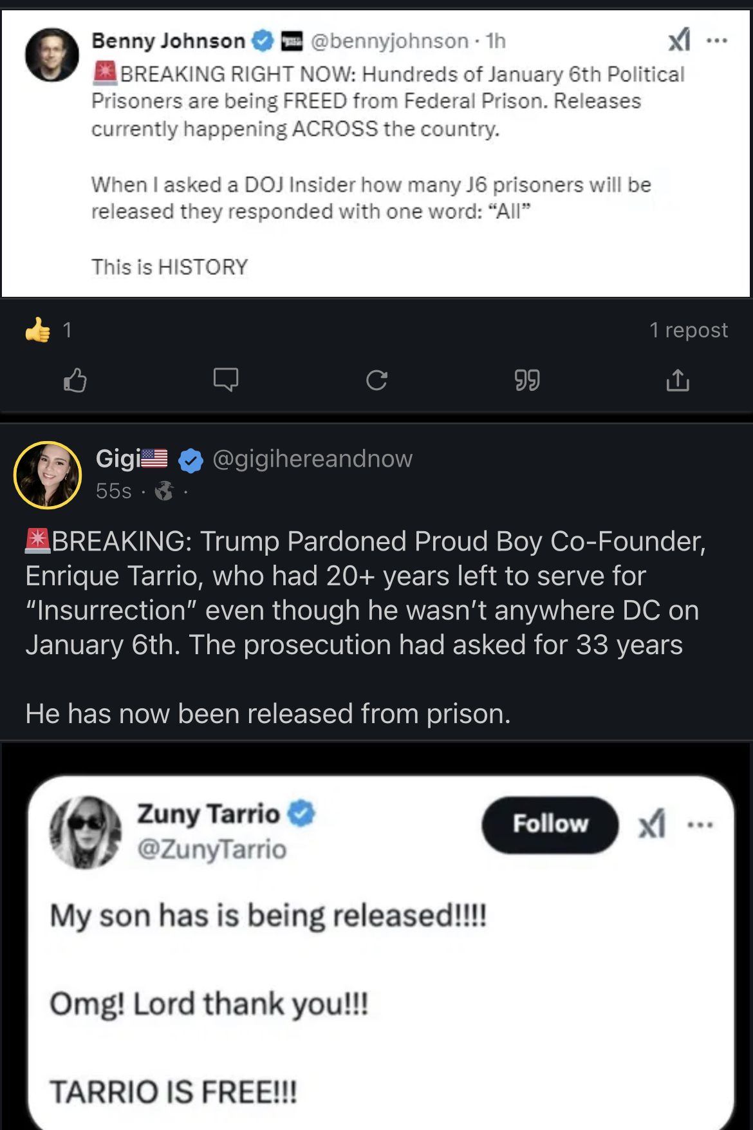Screen dimensions: 753x1130
Task: Click the Grok icon beside Follow button
Action: pos(652,825)
